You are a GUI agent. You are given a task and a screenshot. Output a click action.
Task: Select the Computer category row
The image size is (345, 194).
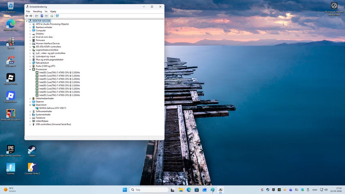(x=41, y=31)
